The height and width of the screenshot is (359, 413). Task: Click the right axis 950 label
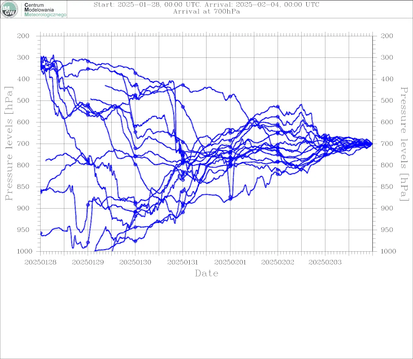click(387, 230)
